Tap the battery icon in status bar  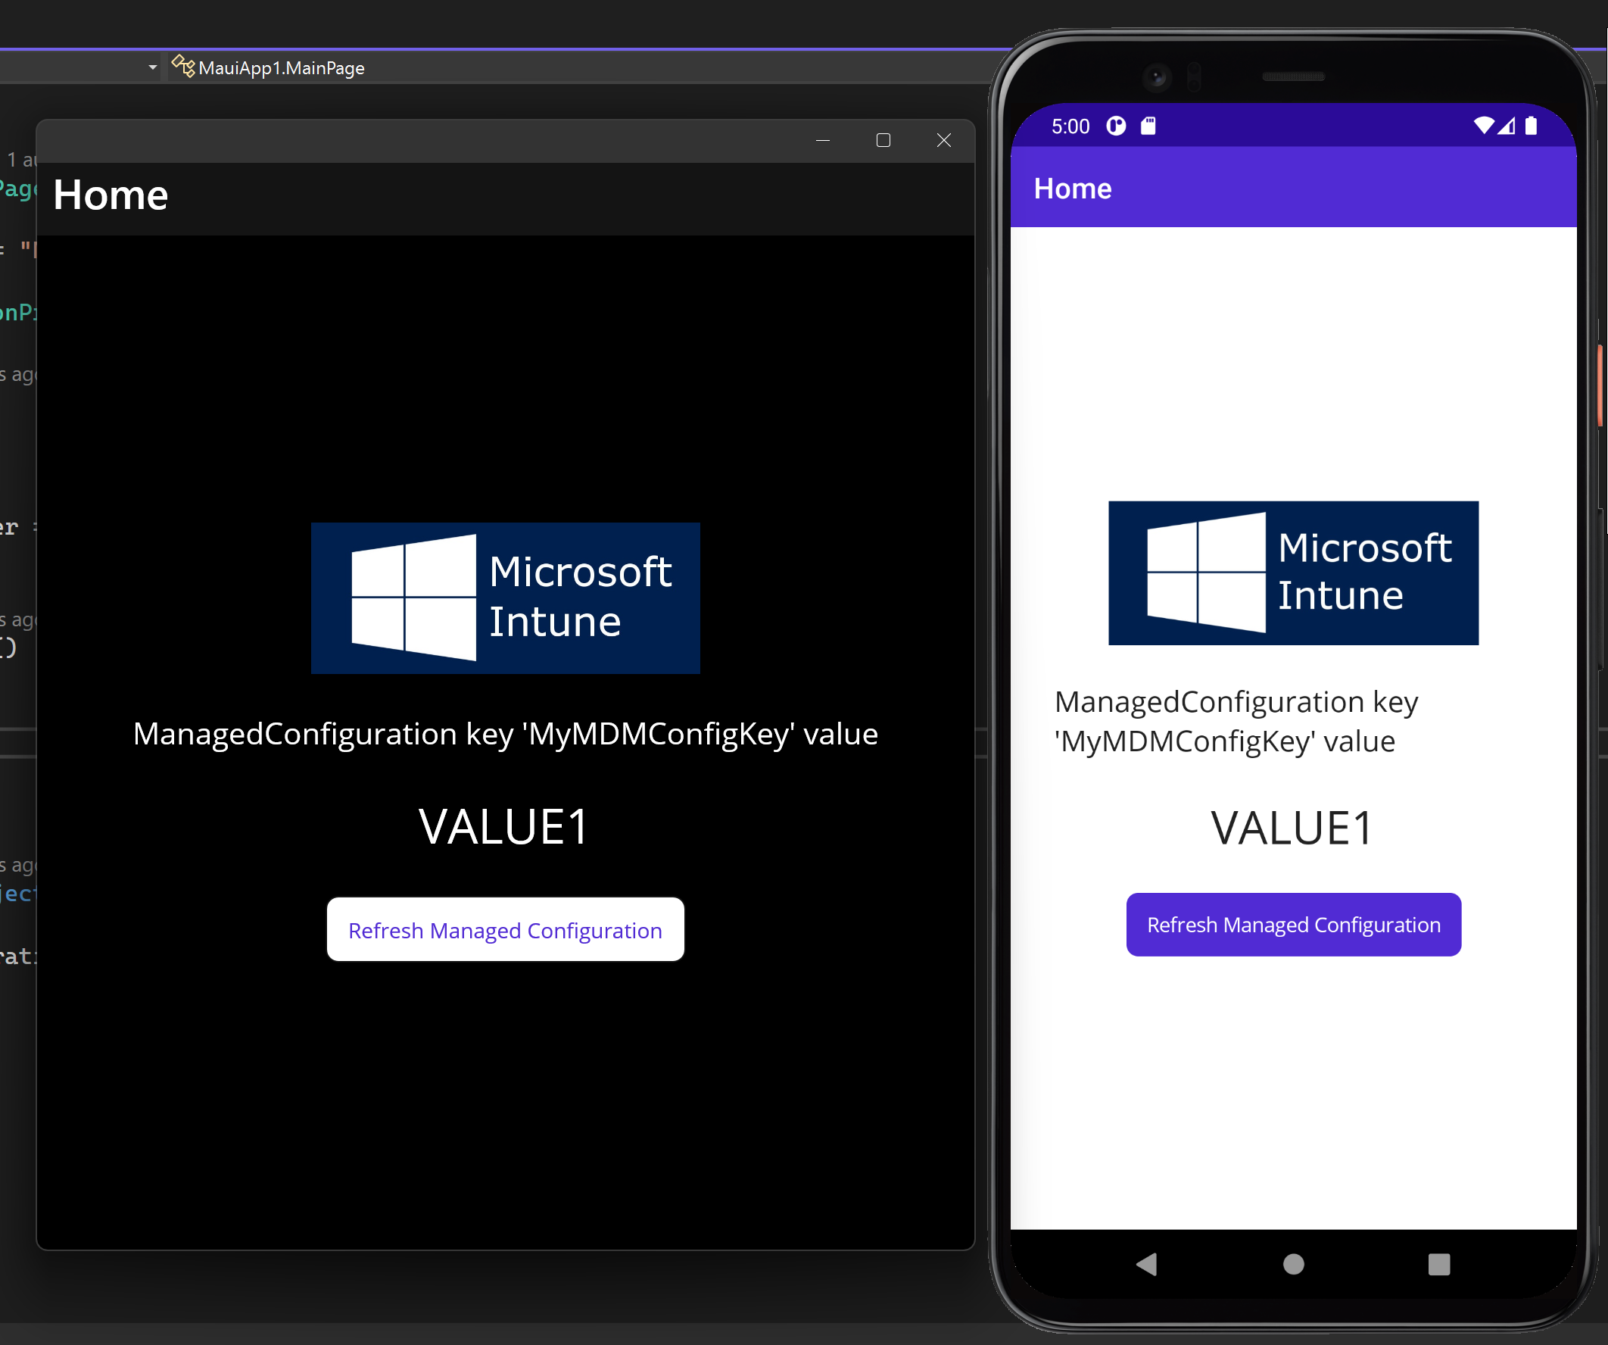point(1531,126)
